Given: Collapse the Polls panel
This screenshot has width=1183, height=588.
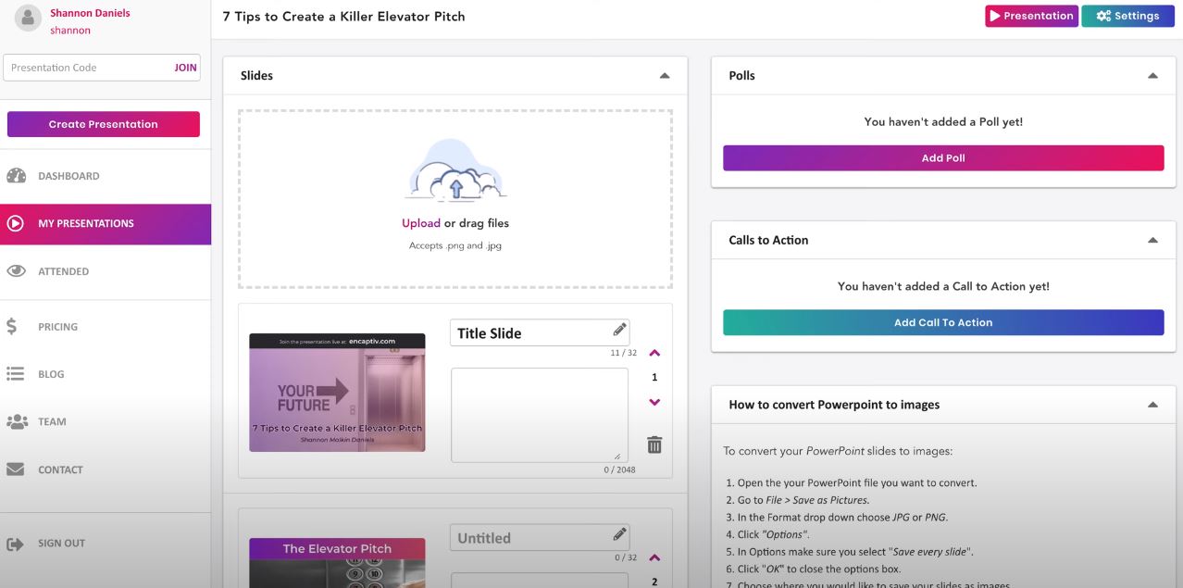Looking at the screenshot, I should [1152, 76].
